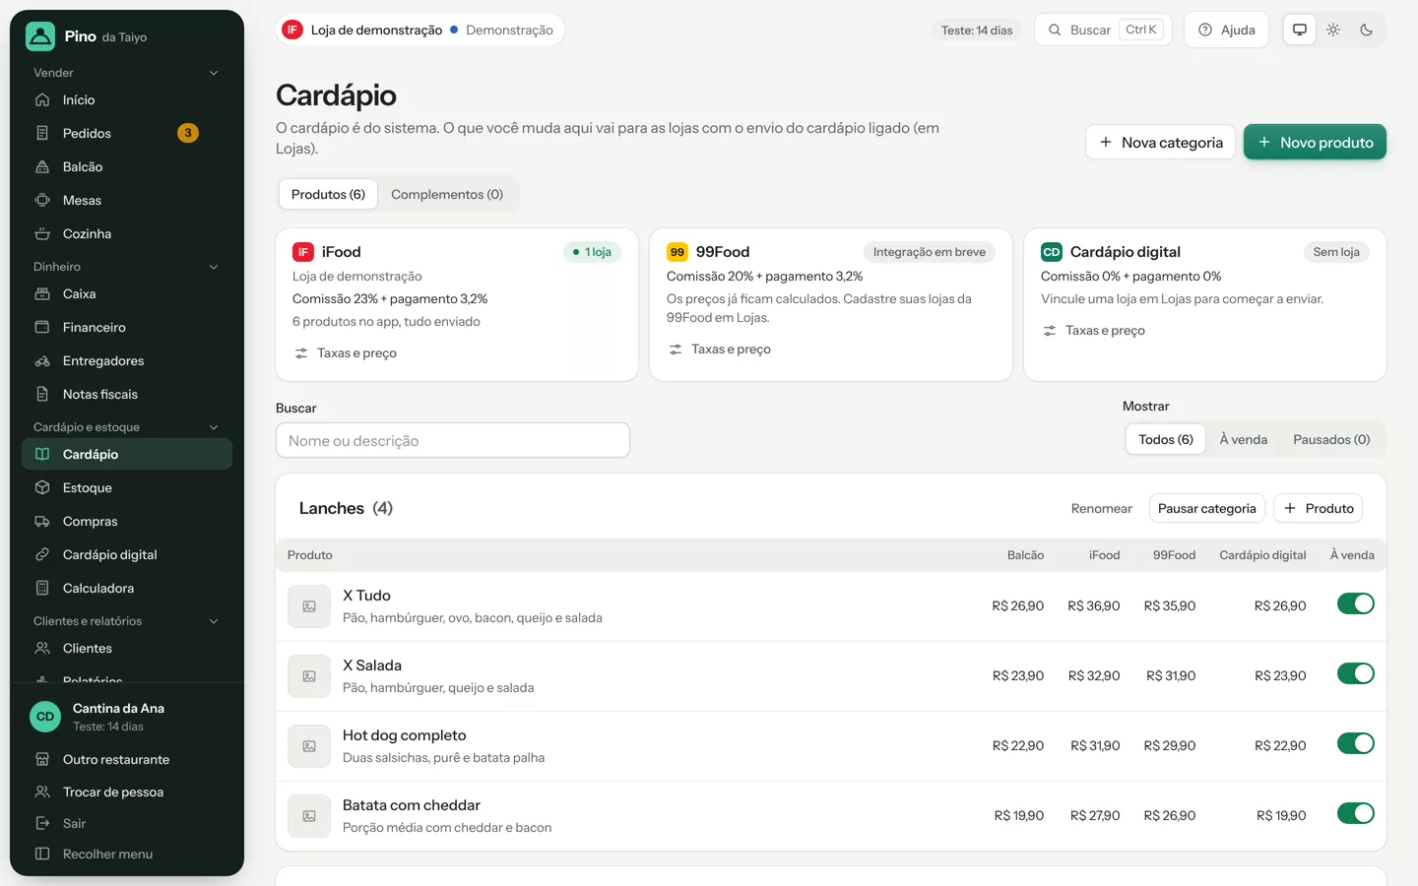
Task: Collapse the Cardápio e estoque section
Action: pos(126,427)
